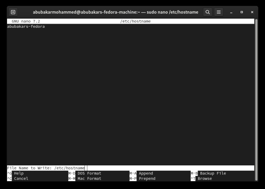The image size is (265, 189).
Task: Click the abubakars-fedora hostname text
Action: point(26,27)
